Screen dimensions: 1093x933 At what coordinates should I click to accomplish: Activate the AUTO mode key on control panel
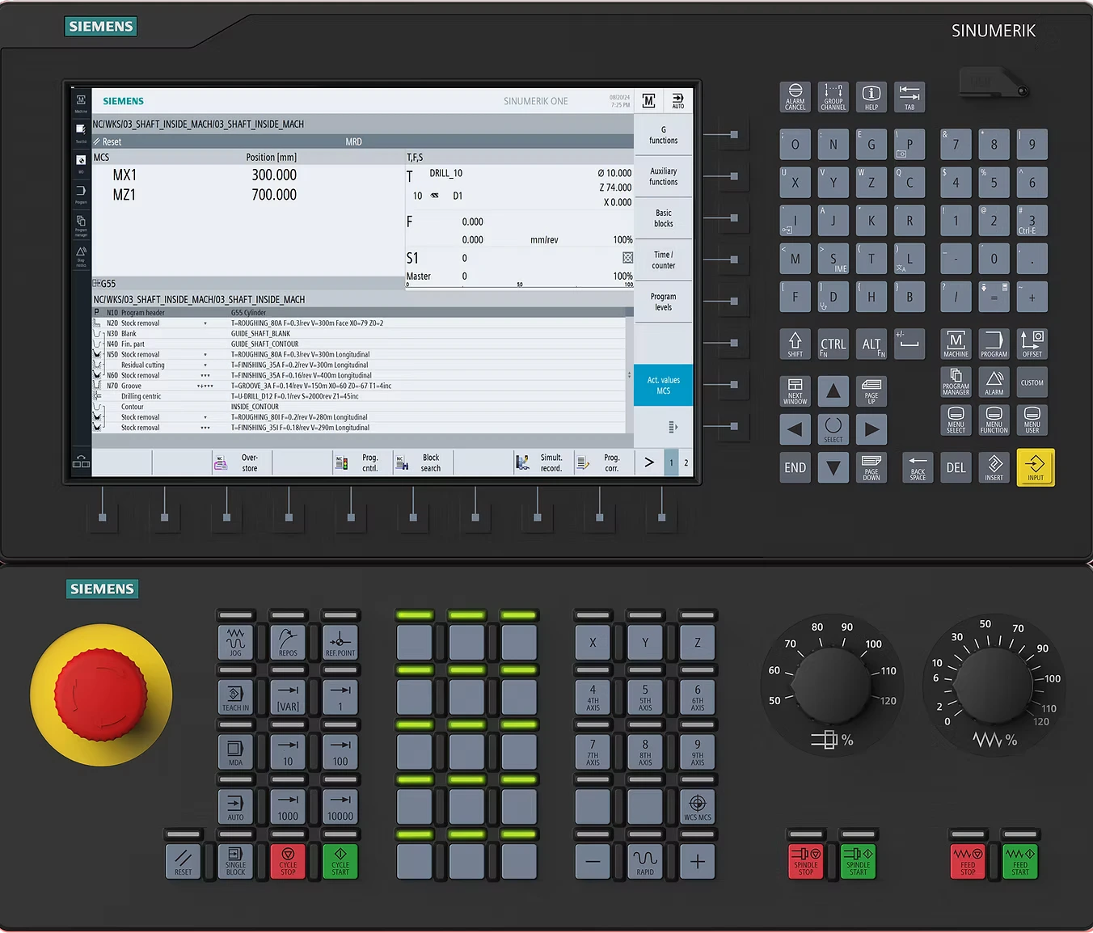click(x=235, y=806)
